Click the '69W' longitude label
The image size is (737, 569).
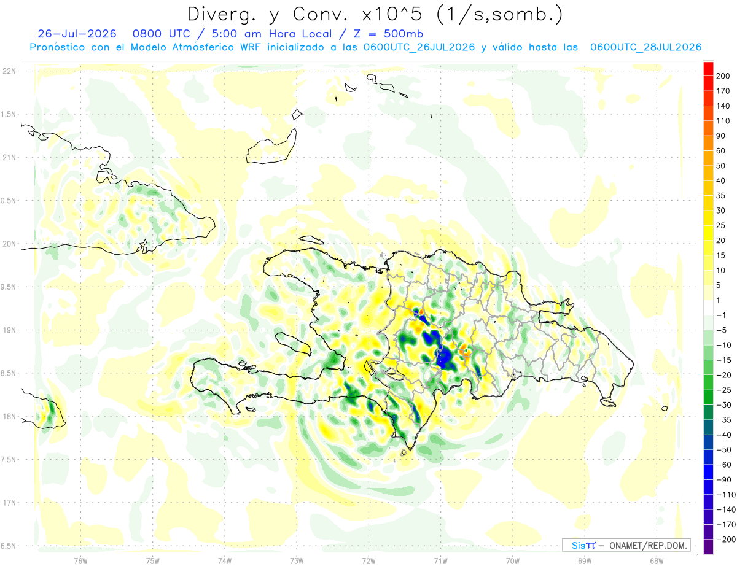(x=584, y=560)
